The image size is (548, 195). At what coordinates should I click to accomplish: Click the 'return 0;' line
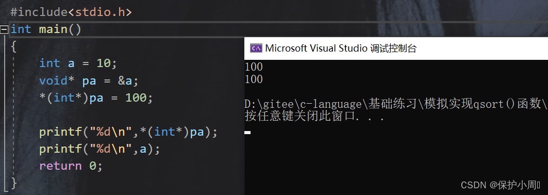pyautogui.click(x=71, y=166)
